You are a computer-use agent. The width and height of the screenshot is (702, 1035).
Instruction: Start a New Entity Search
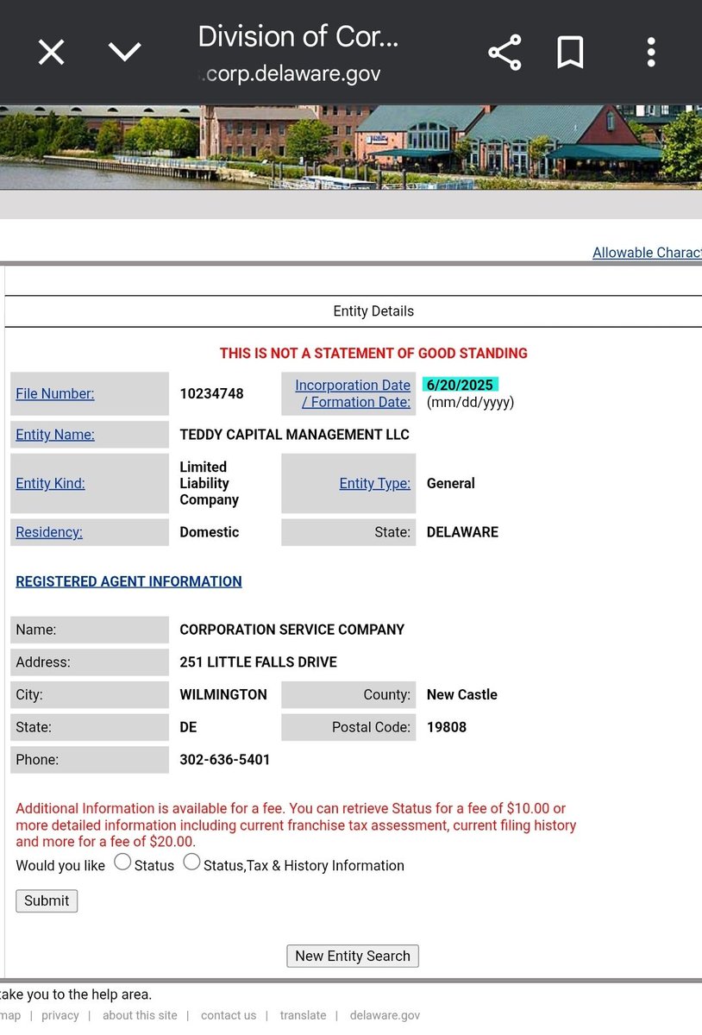coord(352,956)
